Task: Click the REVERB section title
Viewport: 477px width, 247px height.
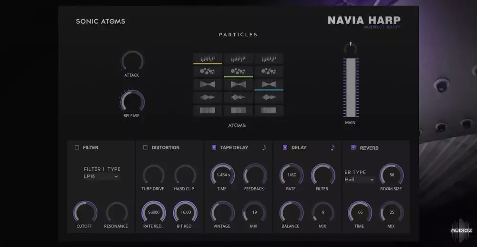Action: click(369, 148)
